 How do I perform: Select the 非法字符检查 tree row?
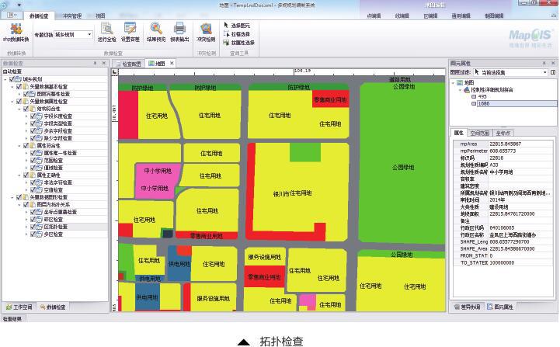pyautogui.click(x=57, y=182)
